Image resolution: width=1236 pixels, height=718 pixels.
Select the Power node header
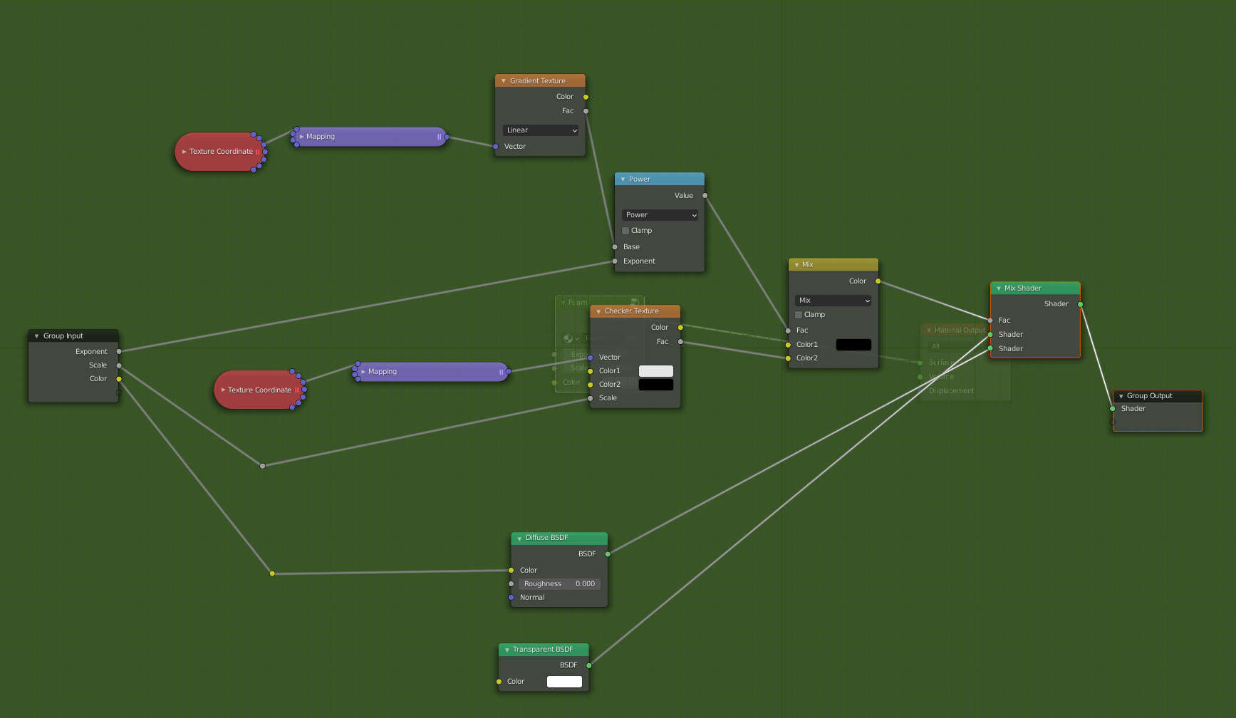pos(660,179)
